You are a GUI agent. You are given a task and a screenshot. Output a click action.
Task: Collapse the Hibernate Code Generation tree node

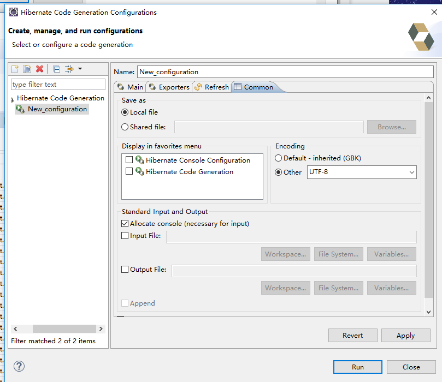tap(12, 99)
